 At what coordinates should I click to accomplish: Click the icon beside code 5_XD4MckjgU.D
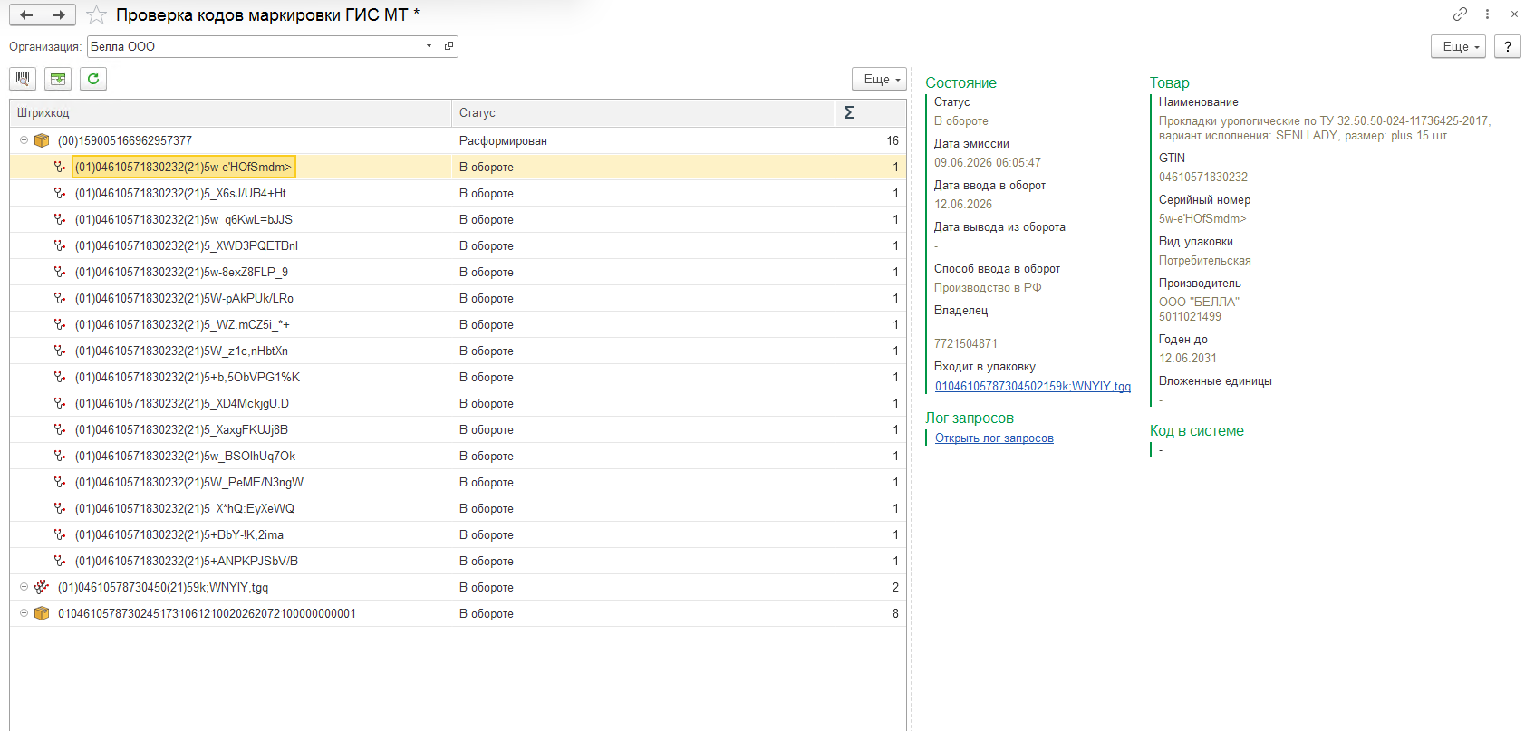pyautogui.click(x=59, y=403)
